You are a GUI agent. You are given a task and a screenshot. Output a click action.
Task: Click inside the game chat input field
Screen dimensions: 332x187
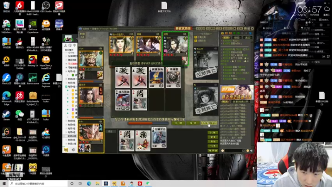(x=233, y=150)
